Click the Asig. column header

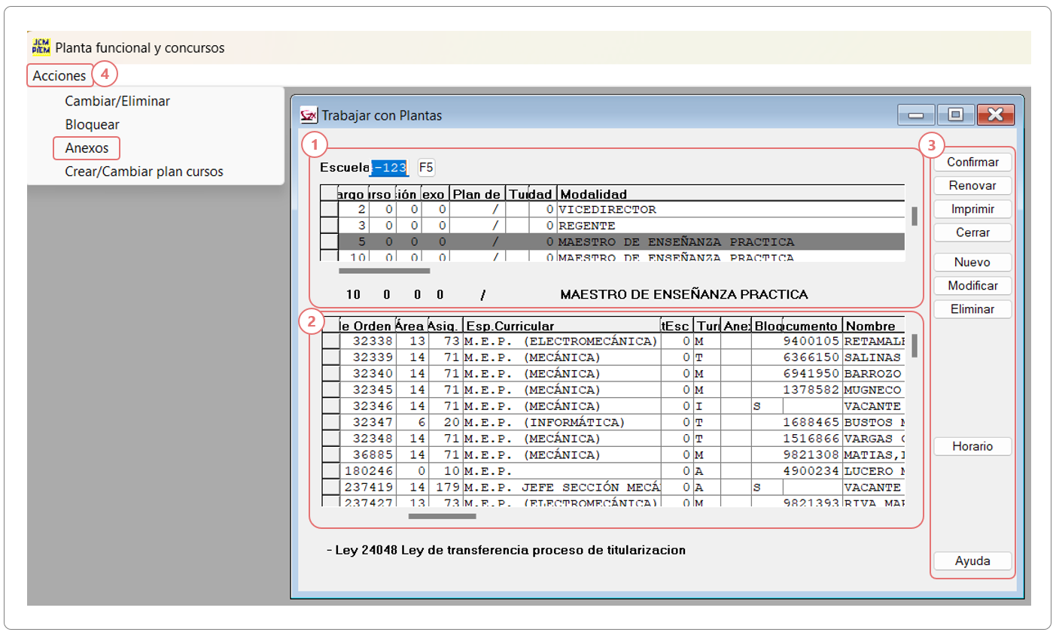coord(444,327)
